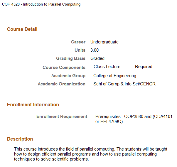This screenshot has height=167, width=177.
Task: Click the Required component status text
Action: coord(144,67)
